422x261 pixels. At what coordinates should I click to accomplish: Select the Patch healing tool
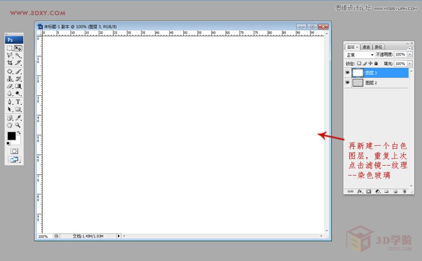[10, 72]
